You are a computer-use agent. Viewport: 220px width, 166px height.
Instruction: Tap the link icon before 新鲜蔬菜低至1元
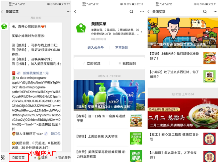click(19, 73)
